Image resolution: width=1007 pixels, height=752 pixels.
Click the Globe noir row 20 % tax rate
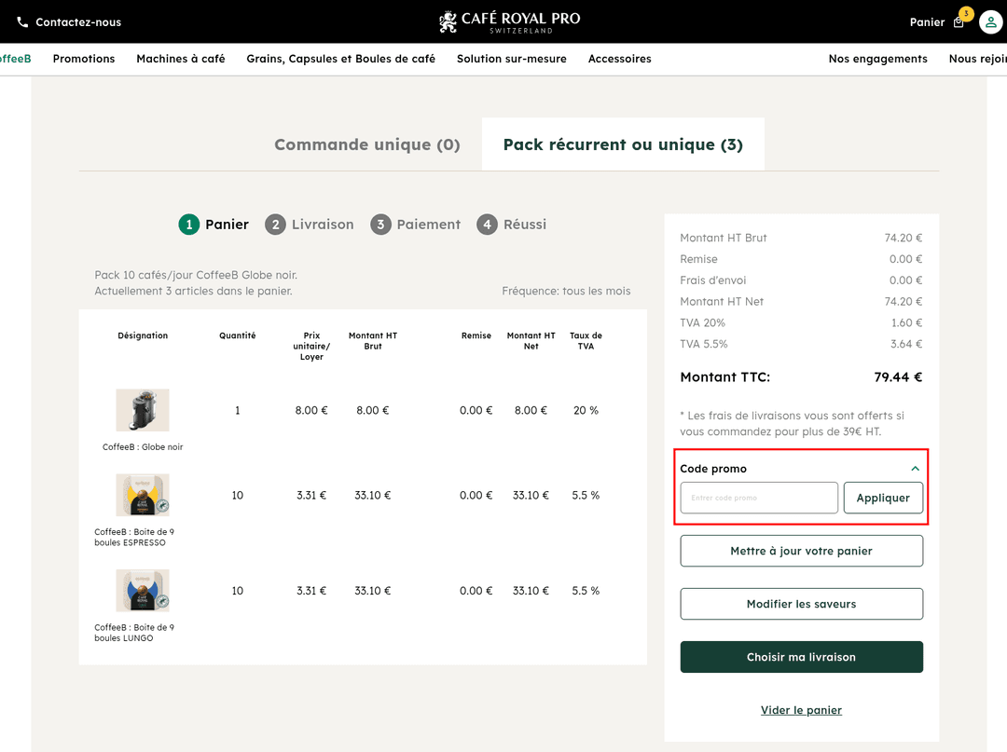click(x=586, y=411)
